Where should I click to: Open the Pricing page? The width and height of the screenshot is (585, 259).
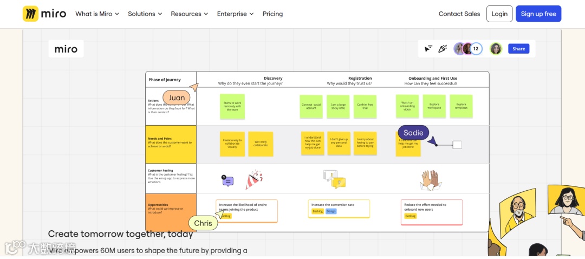tap(272, 14)
